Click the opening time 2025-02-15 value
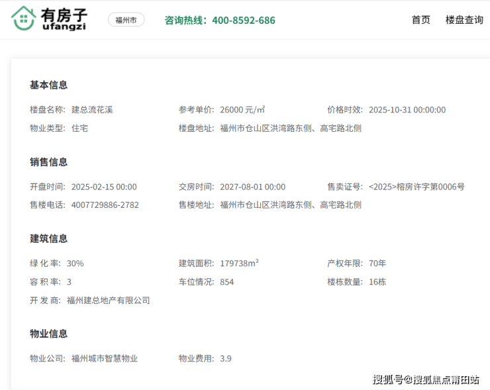The width and height of the screenshot is (490, 390). (x=104, y=187)
